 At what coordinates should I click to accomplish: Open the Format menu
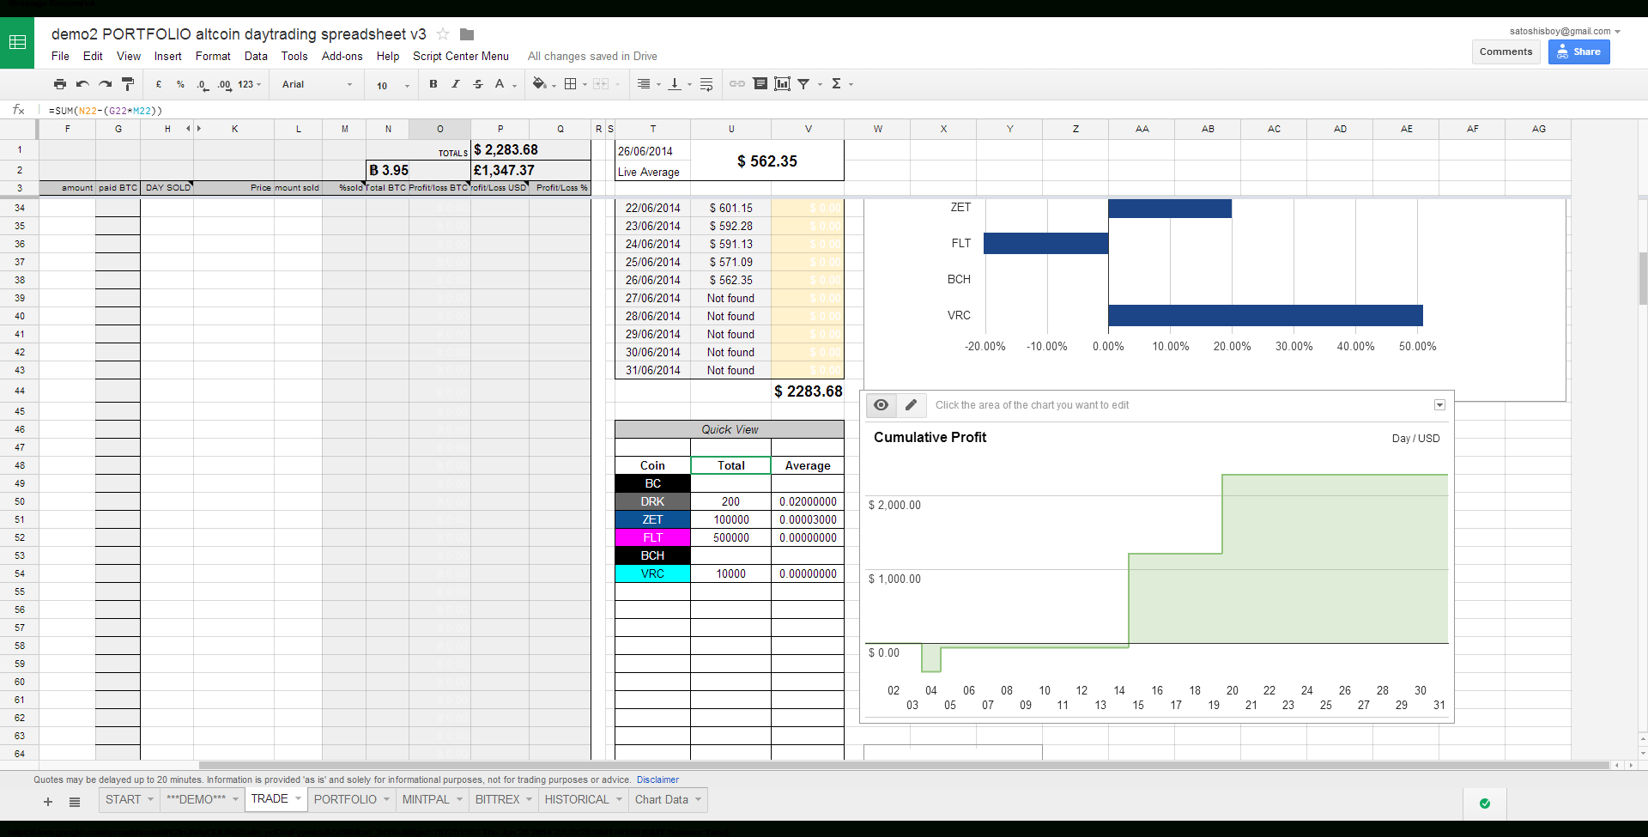pyautogui.click(x=212, y=56)
